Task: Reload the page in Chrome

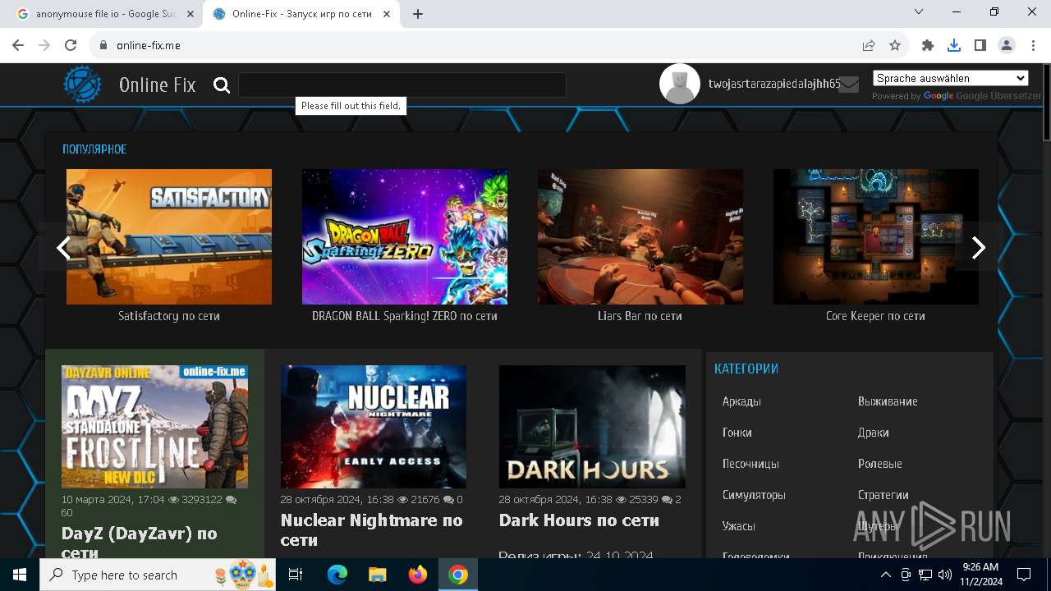Action: [71, 45]
